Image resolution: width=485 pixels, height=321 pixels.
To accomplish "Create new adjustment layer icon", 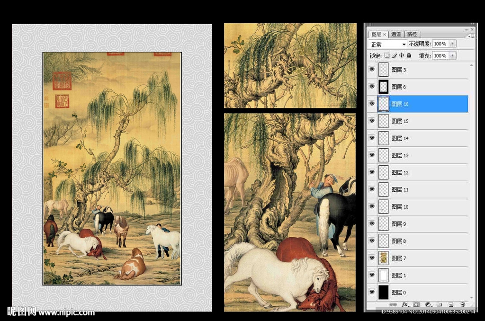I will point(428,304).
